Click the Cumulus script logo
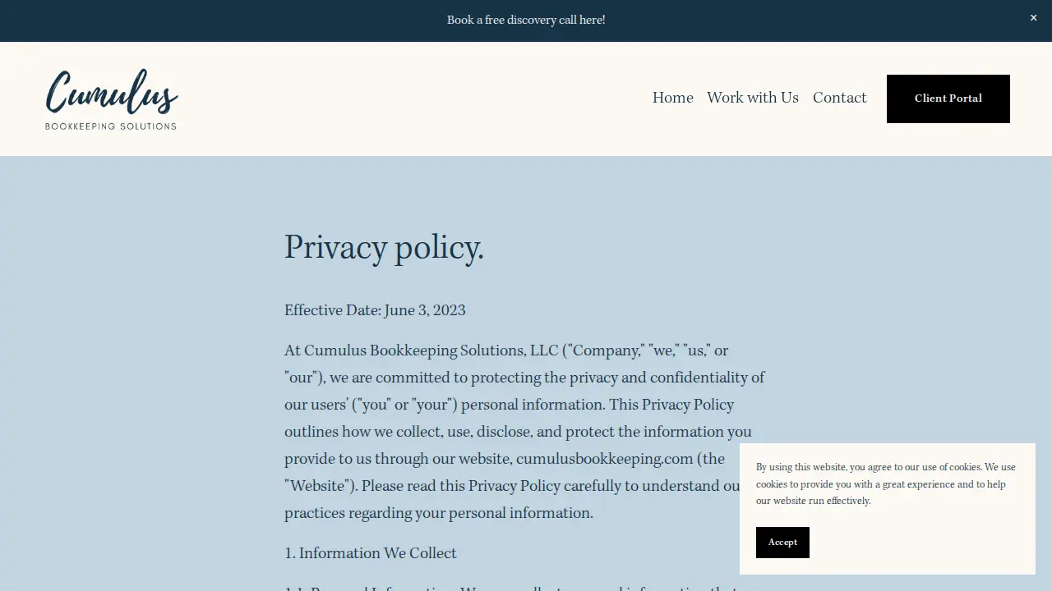This screenshot has width=1052, height=591. point(112,92)
